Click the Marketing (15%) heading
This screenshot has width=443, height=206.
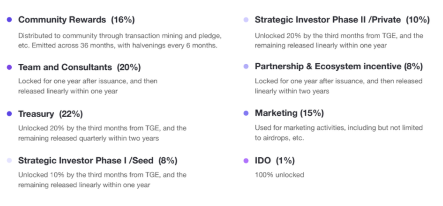click(289, 114)
